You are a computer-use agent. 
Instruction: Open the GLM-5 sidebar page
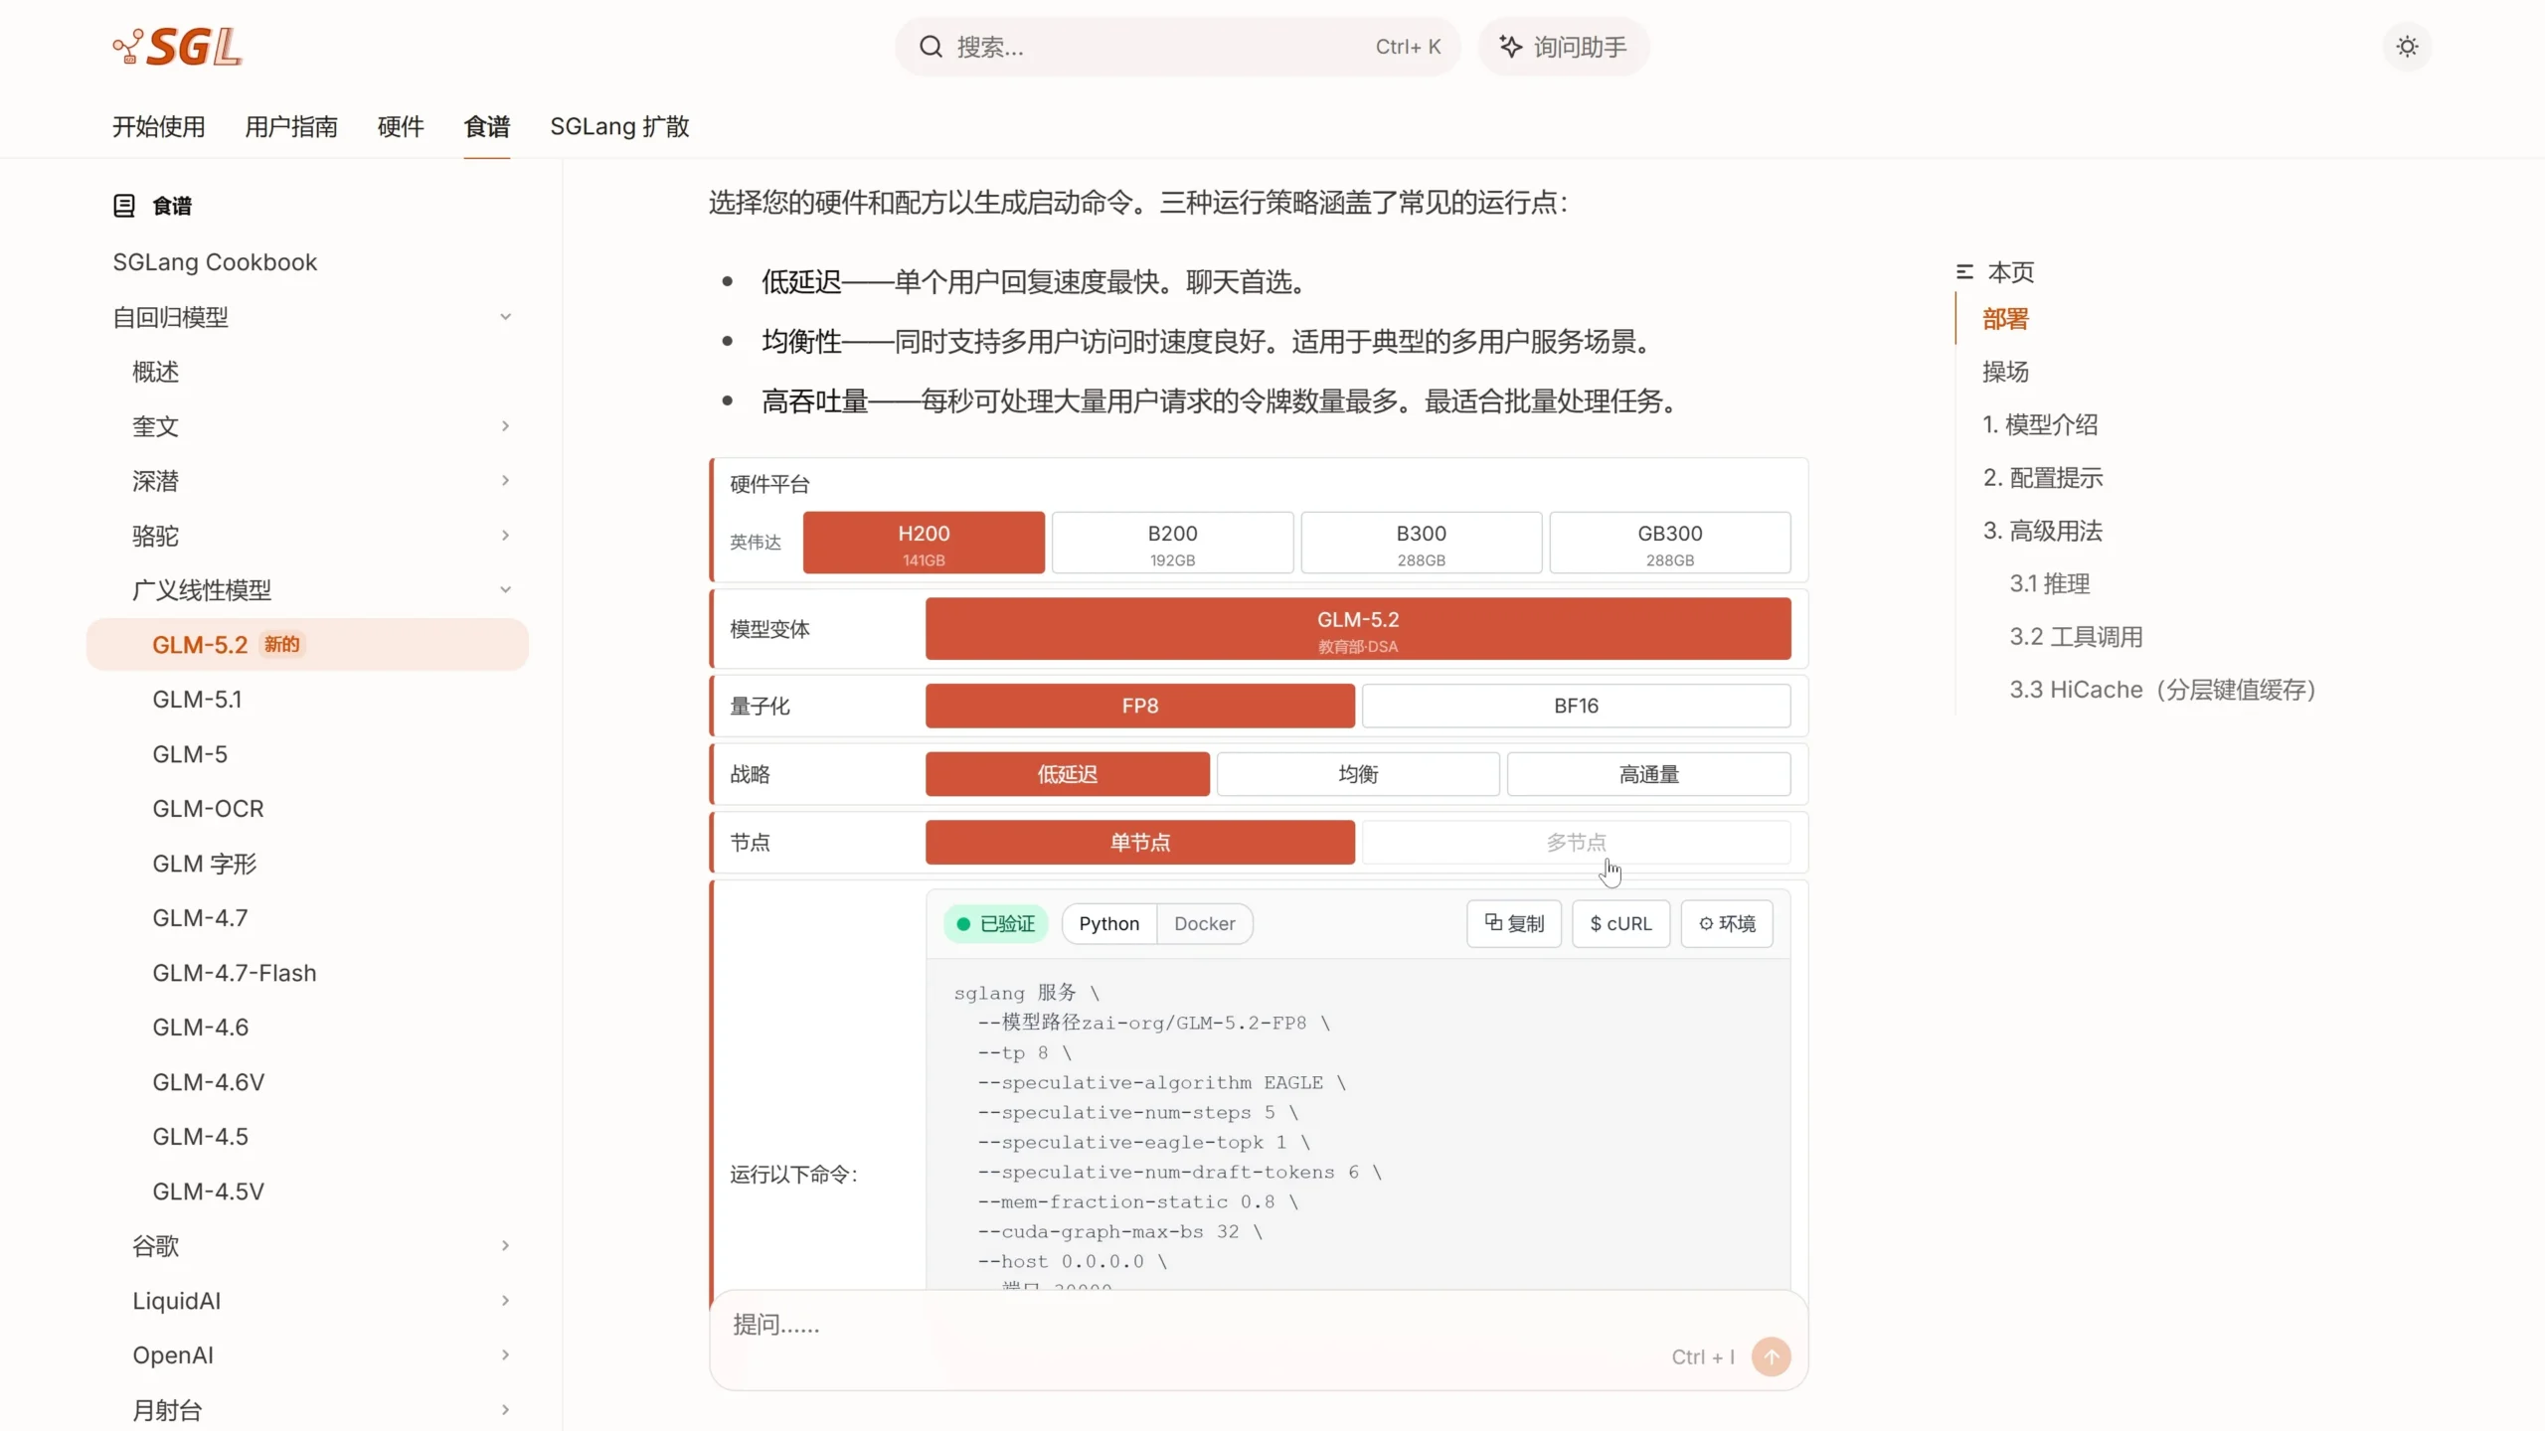coord(190,754)
